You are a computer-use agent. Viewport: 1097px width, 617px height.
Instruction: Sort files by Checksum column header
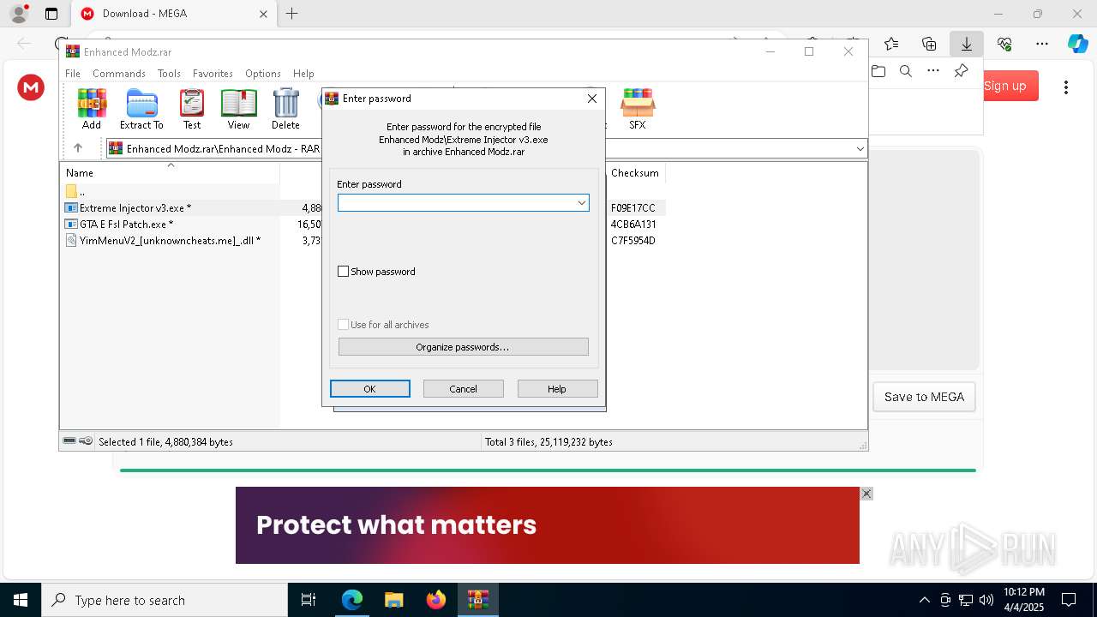635,172
